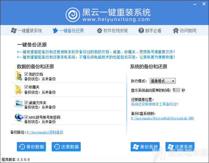The width and height of the screenshot is (209, 163).
Task: Select the 一键备份还原 tab
Action: (68, 31)
